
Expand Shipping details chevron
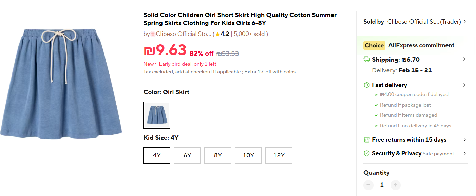coord(464,59)
